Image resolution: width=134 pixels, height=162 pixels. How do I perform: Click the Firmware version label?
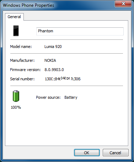click(25, 70)
